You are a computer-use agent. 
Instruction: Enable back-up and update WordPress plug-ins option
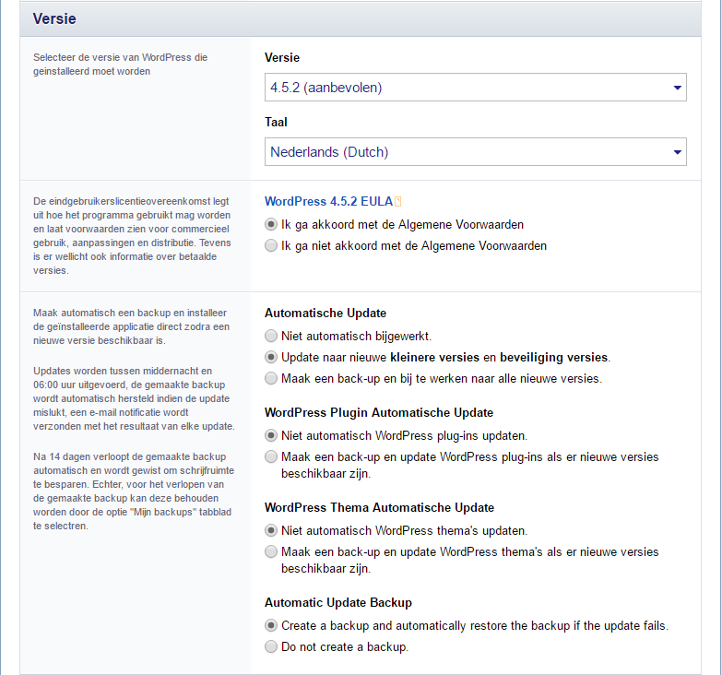(271, 456)
